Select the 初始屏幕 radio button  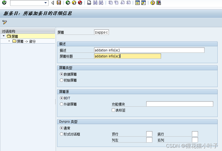61,80
